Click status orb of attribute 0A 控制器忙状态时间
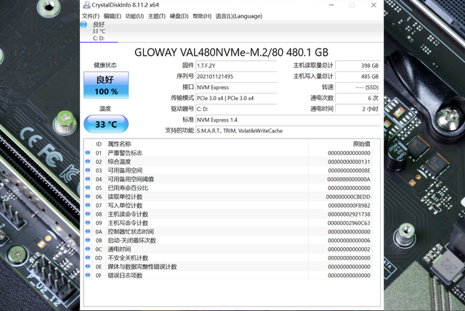 87,231
